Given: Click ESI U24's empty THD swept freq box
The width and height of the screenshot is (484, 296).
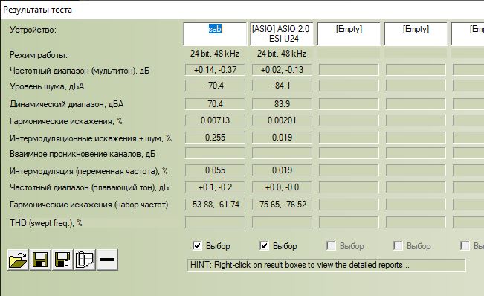Looking at the screenshot, I should click(282, 222).
